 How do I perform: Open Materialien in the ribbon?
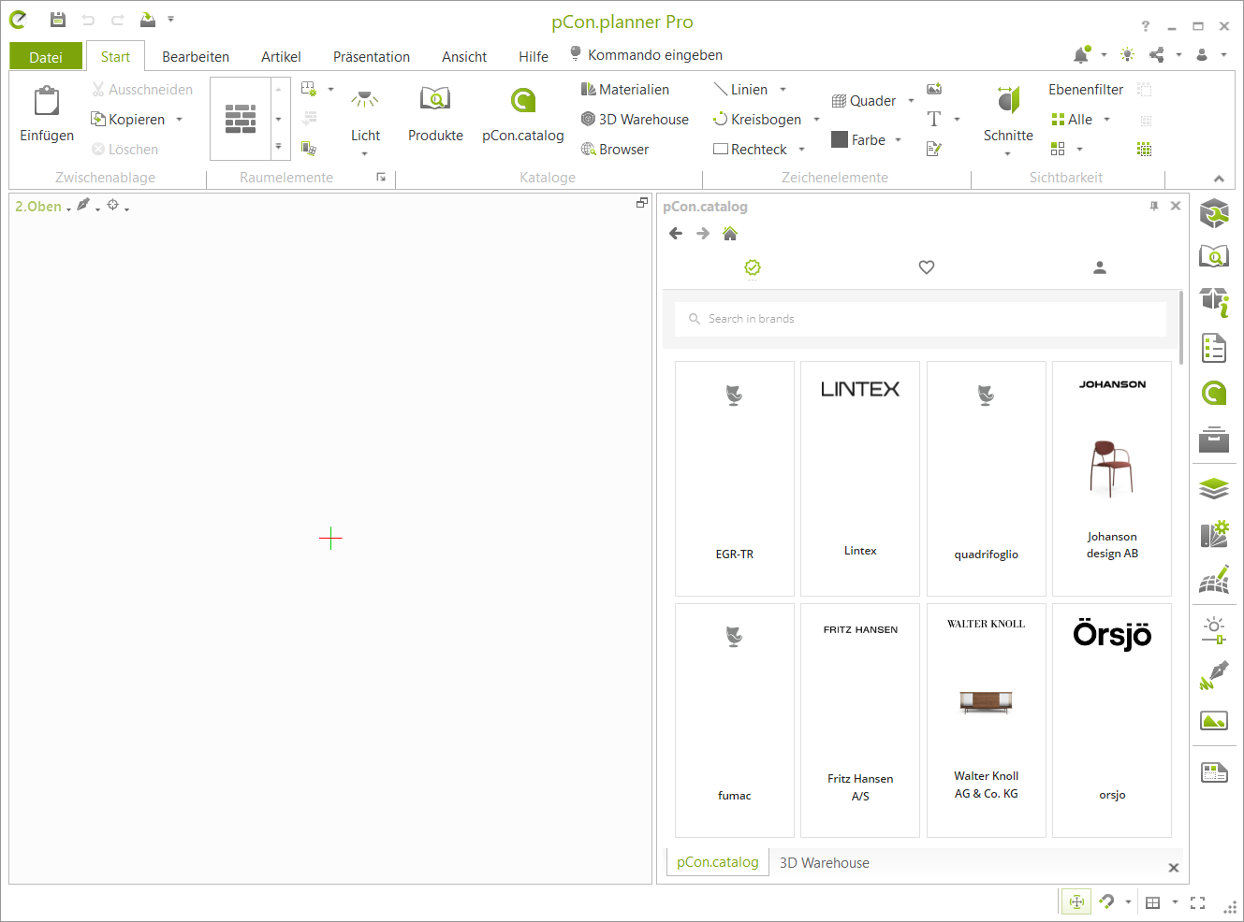click(x=625, y=90)
